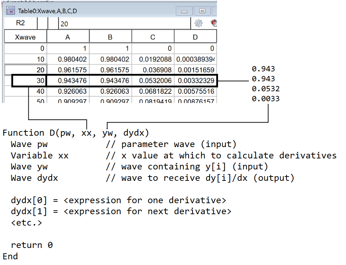Open the table gear settings menu
The height and width of the screenshot is (265, 346).
click(x=199, y=23)
